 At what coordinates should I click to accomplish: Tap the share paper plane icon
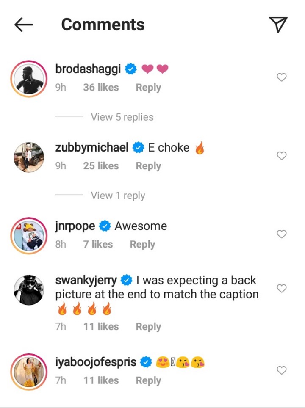click(278, 25)
